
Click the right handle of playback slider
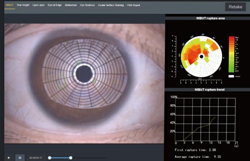71,157
